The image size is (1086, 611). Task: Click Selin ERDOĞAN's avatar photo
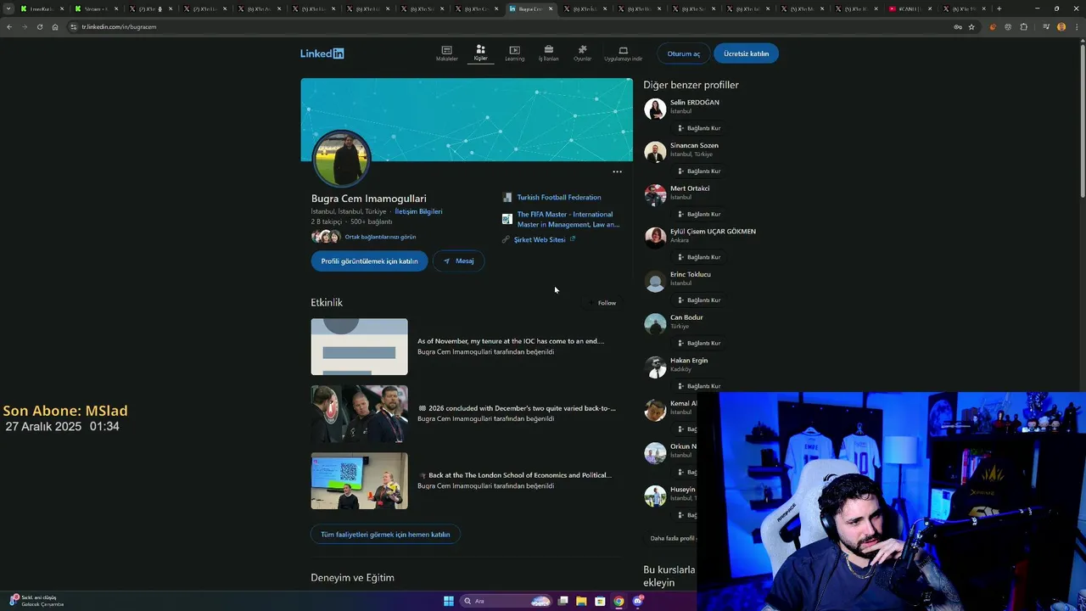click(655, 109)
